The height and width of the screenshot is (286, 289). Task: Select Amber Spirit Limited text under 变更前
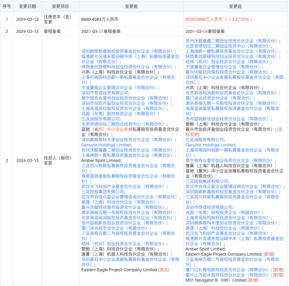(x=101, y=161)
